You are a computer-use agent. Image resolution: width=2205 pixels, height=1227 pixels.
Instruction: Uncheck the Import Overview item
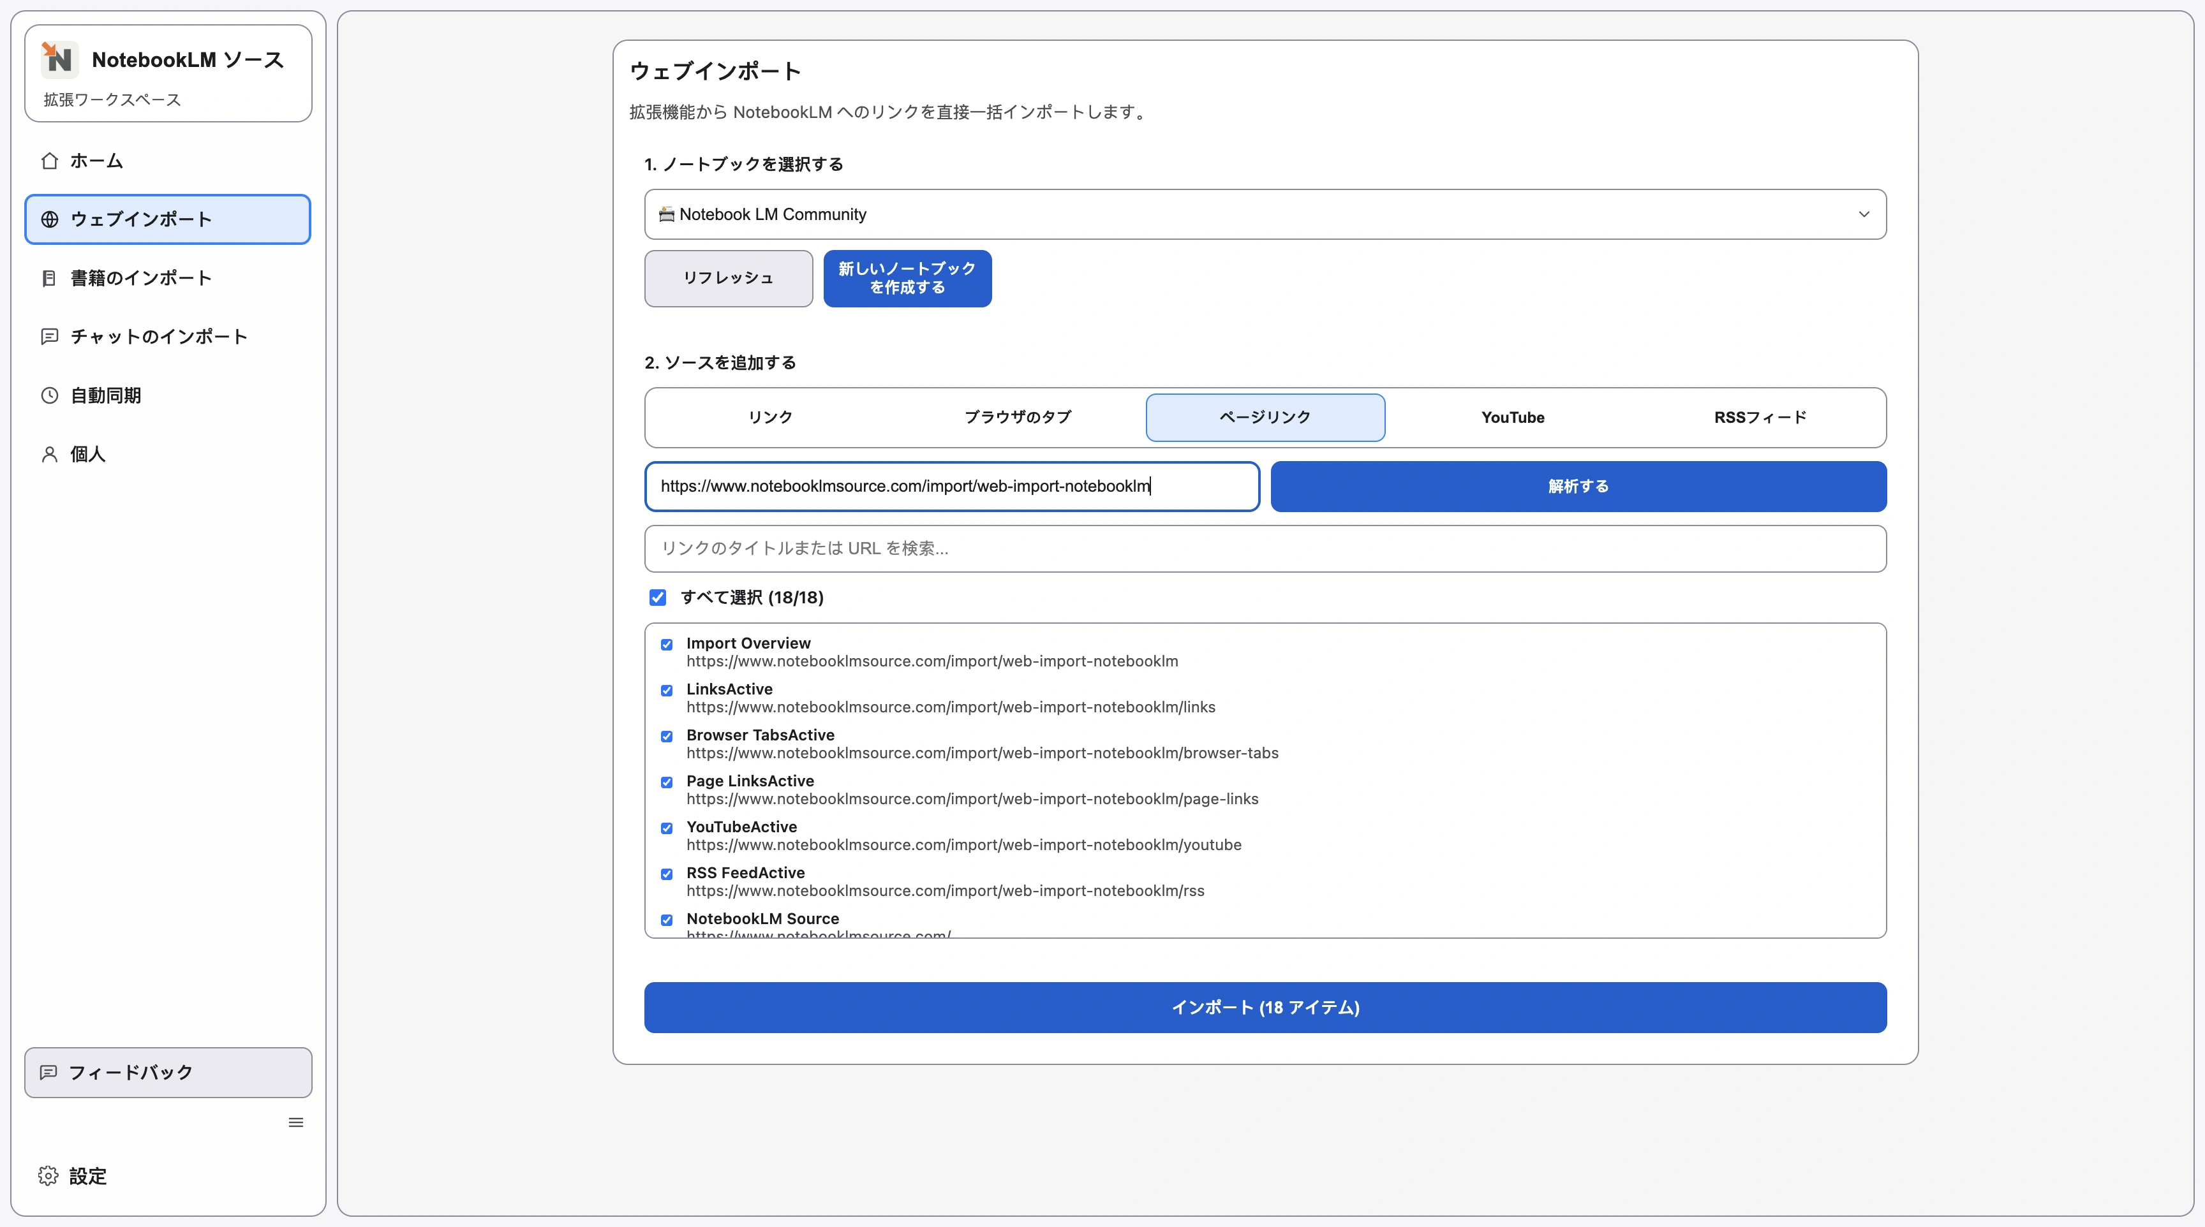click(667, 644)
